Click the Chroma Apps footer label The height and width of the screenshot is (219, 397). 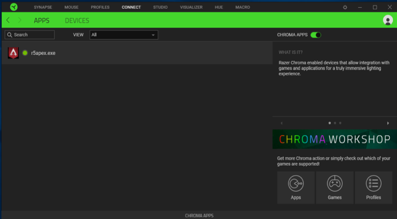click(x=199, y=216)
